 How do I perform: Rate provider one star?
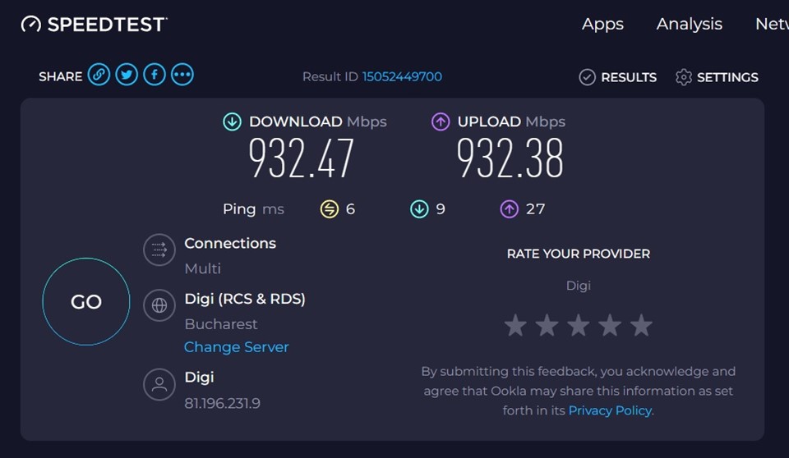(515, 326)
